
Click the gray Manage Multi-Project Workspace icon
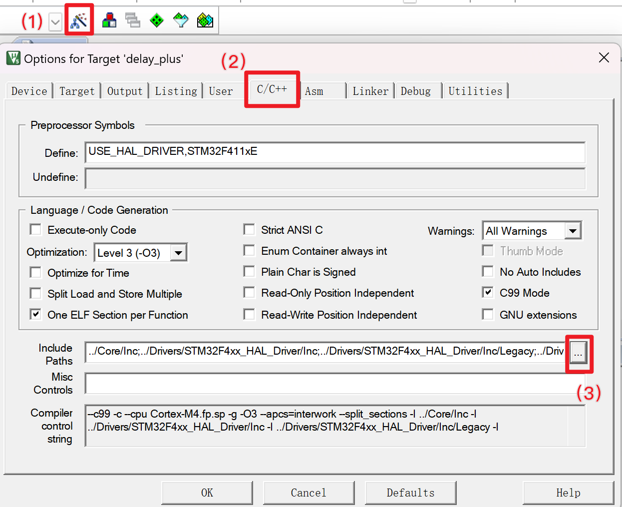[132, 20]
